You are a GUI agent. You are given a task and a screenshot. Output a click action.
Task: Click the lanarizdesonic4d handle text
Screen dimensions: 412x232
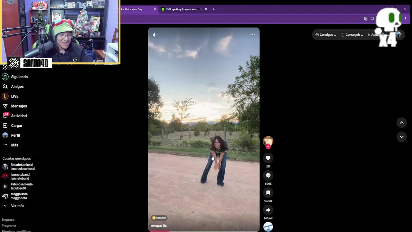(x=23, y=169)
